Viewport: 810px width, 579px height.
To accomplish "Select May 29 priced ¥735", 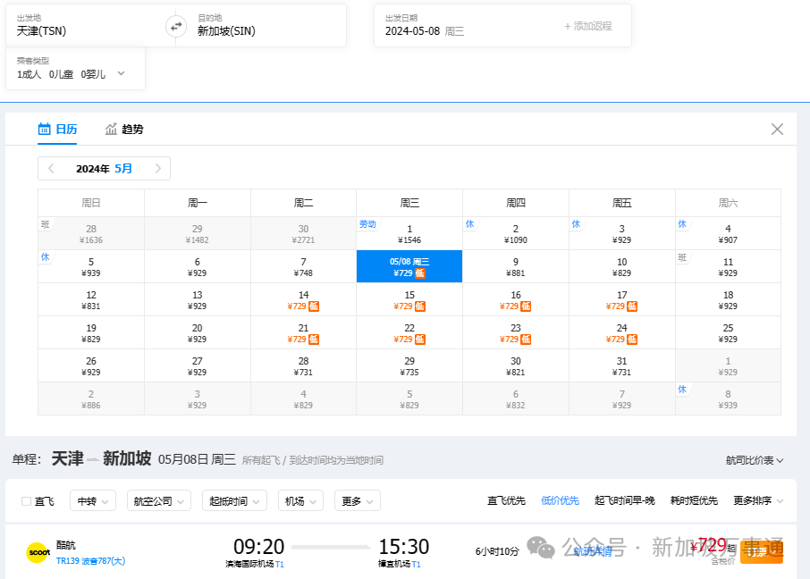I will coord(409,365).
